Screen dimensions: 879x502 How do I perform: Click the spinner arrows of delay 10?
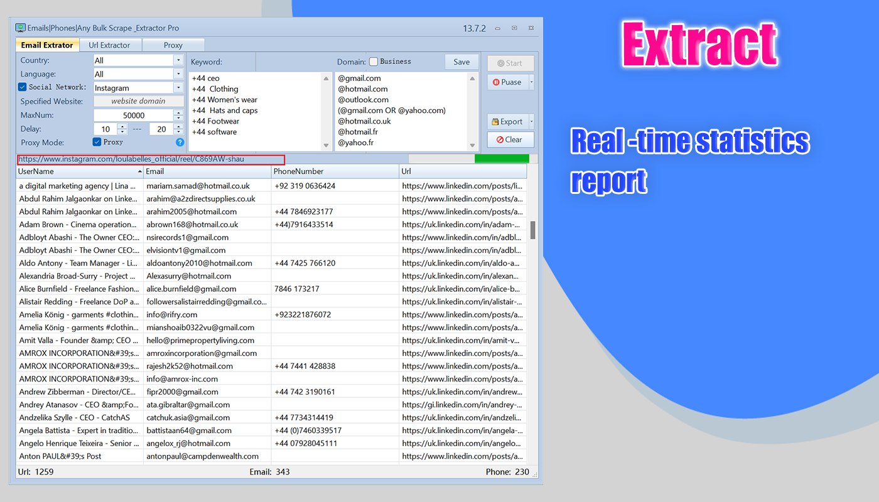pyautogui.click(x=122, y=129)
